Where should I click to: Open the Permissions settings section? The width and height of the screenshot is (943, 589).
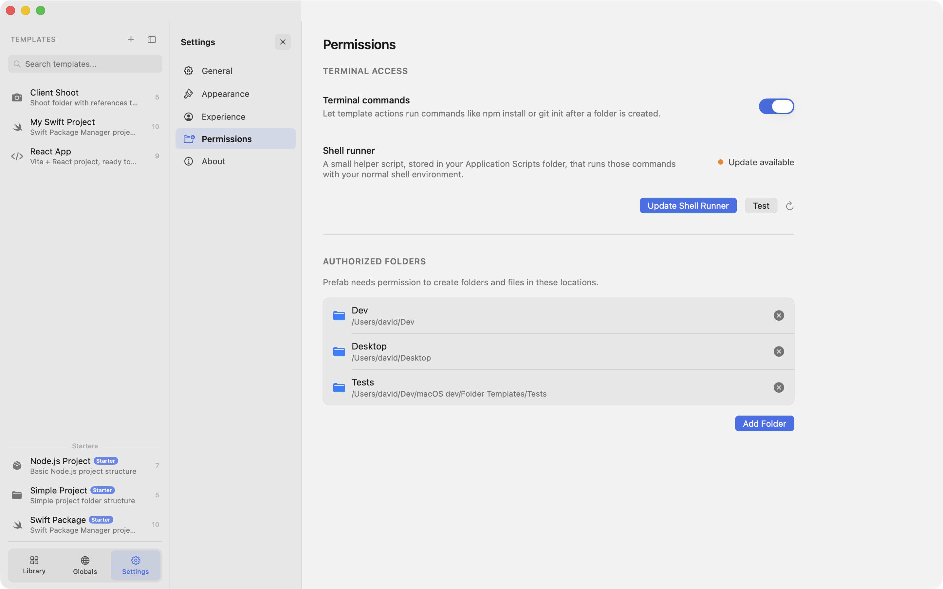click(x=236, y=139)
